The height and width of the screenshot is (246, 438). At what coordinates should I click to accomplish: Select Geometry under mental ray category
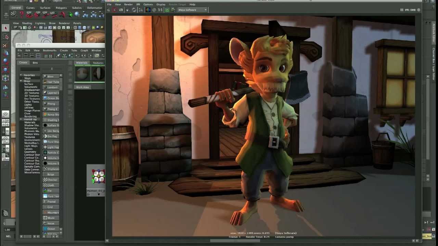tap(30, 152)
